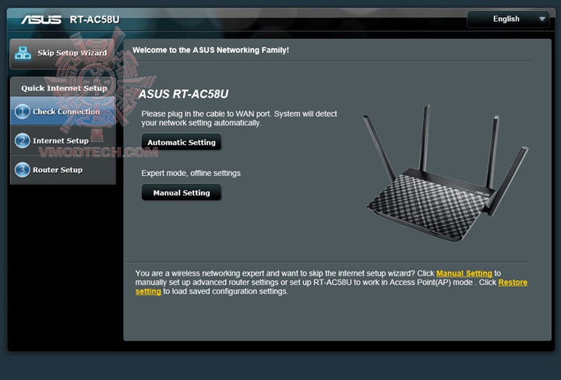
Task: Click the italic ASUS RT-AC58U title
Action: click(183, 94)
